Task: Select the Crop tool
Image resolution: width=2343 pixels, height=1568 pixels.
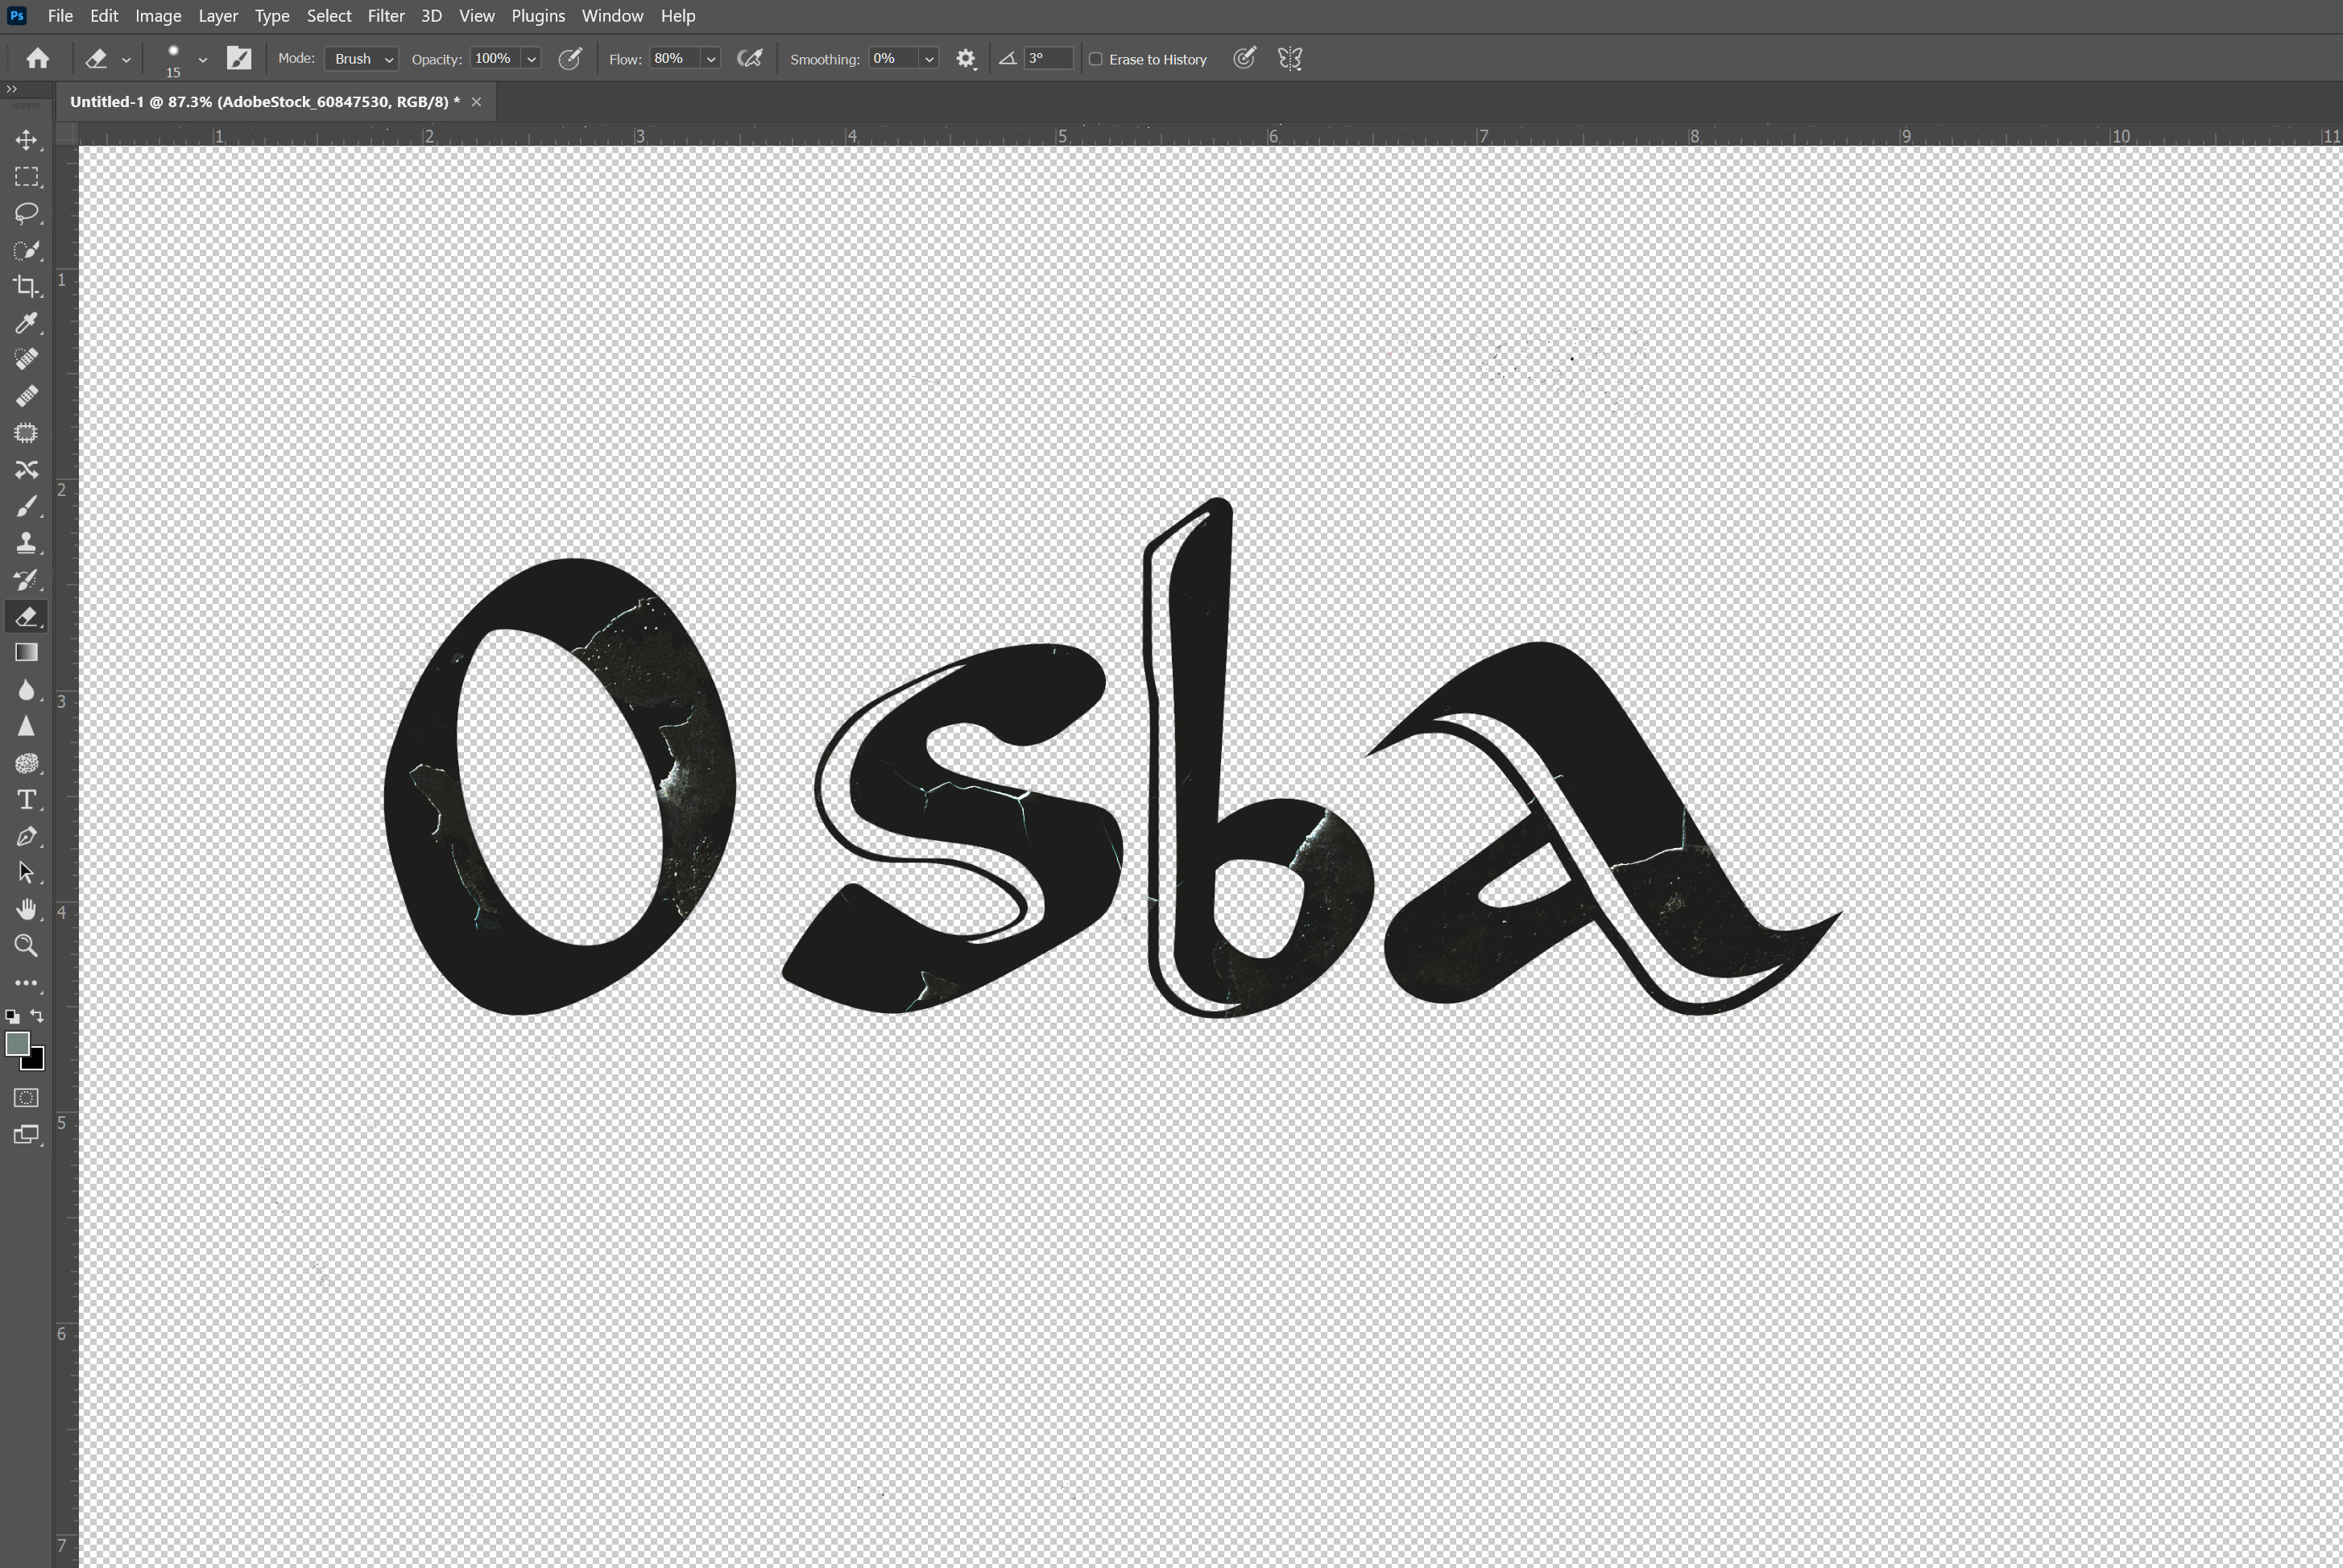Action: [26, 286]
